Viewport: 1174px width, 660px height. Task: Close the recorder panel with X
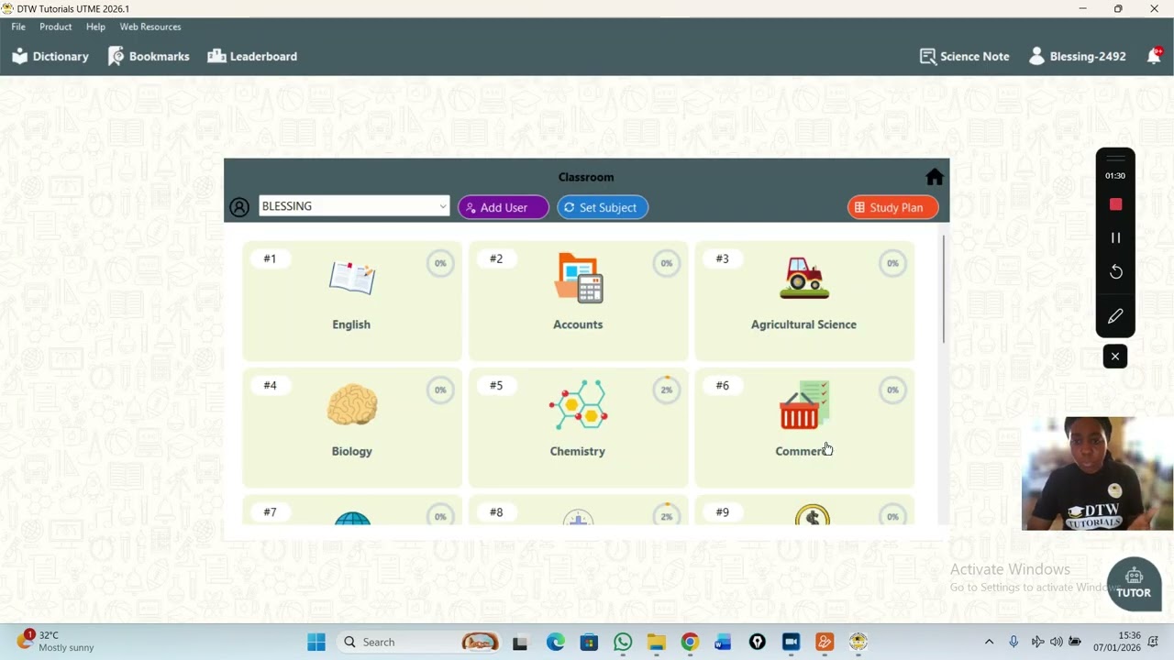[x=1115, y=357]
